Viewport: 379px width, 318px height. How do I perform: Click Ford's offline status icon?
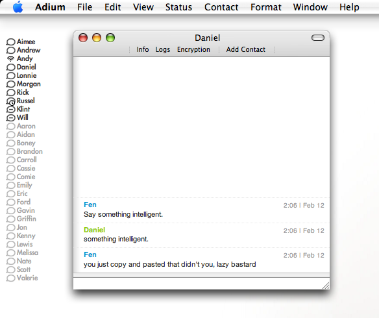(x=10, y=202)
